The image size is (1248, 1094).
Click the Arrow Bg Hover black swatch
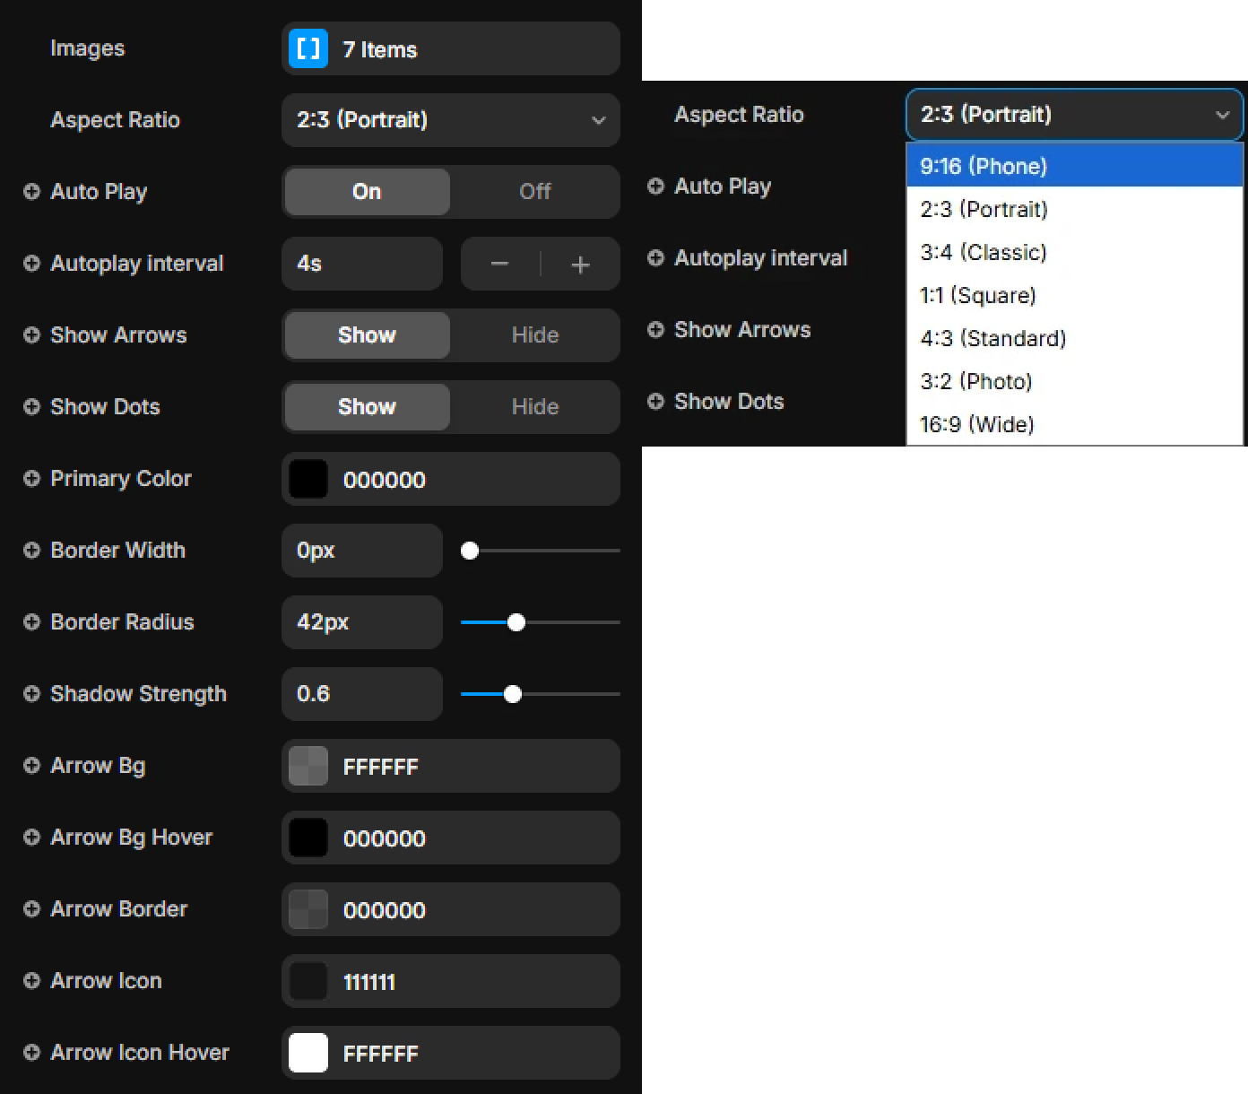pyautogui.click(x=308, y=838)
